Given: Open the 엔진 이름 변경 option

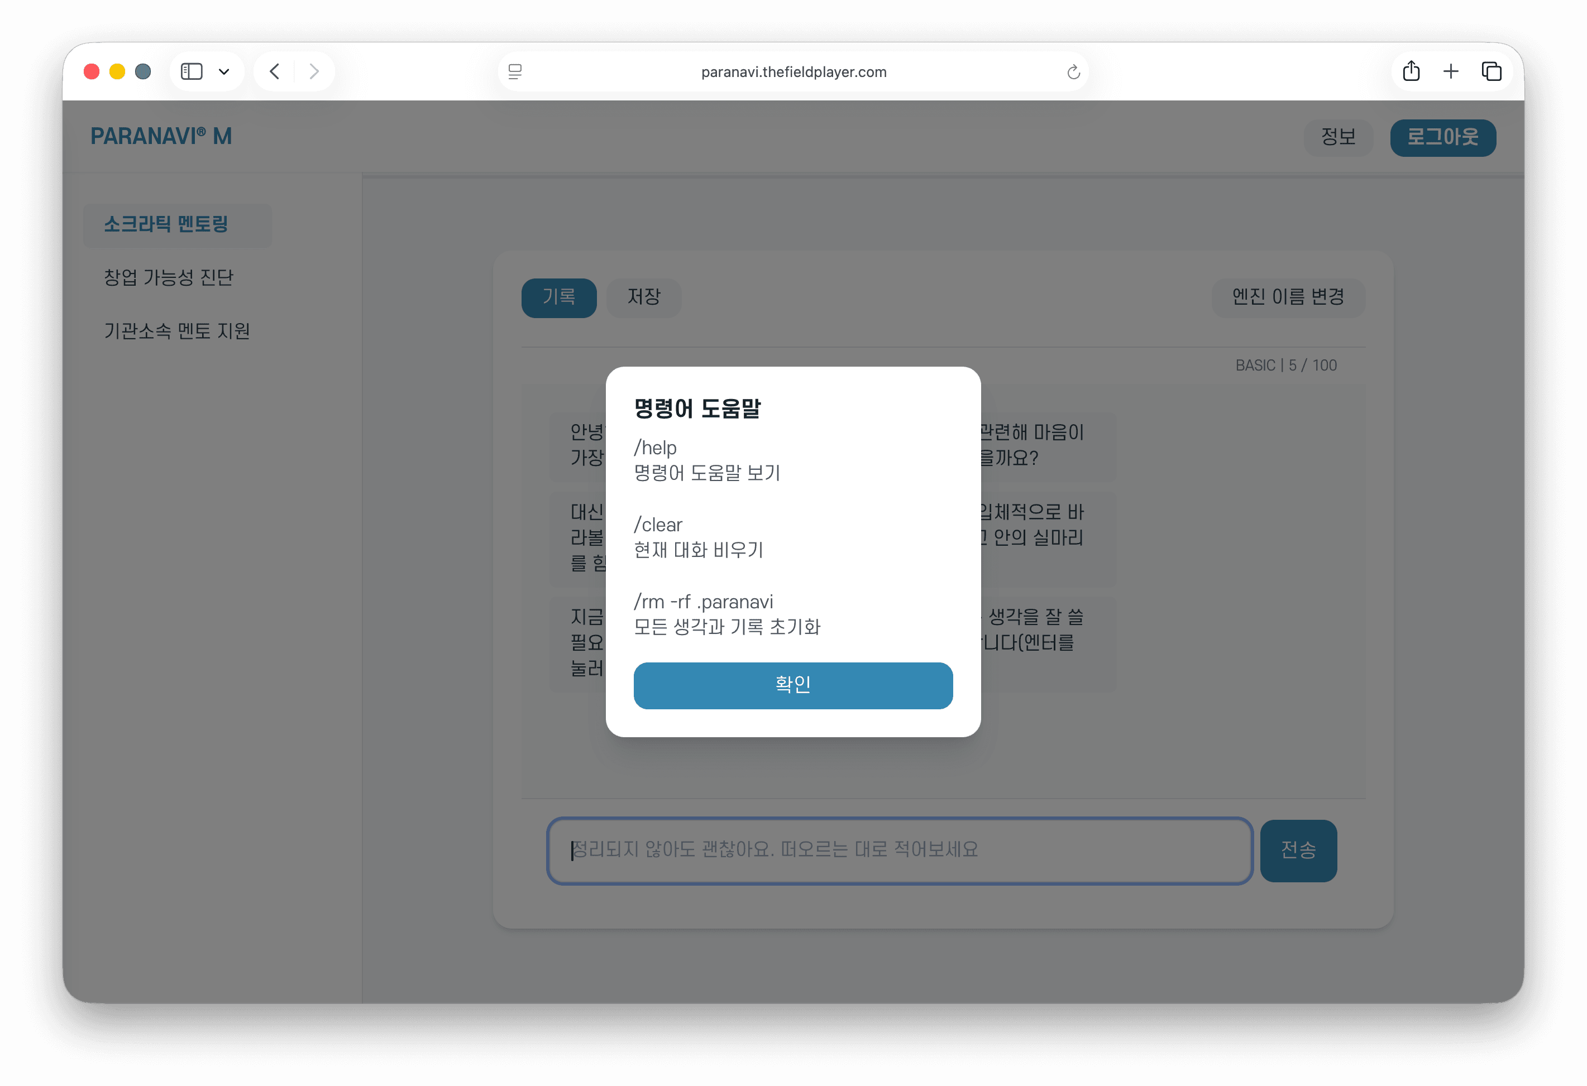Looking at the screenshot, I should 1287,297.
